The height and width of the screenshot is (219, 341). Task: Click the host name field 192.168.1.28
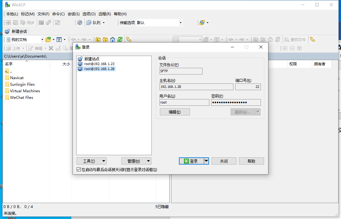pyautogui.click(x=196, y=87)
